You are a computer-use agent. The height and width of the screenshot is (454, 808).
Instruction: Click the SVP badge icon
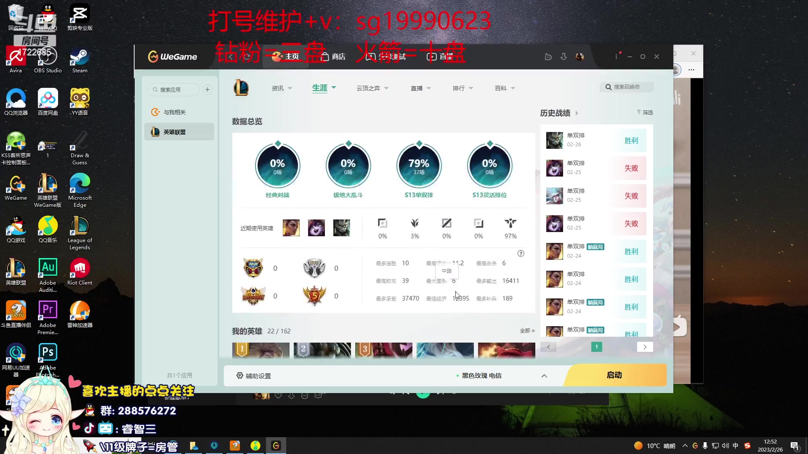(x=314, y=268)
